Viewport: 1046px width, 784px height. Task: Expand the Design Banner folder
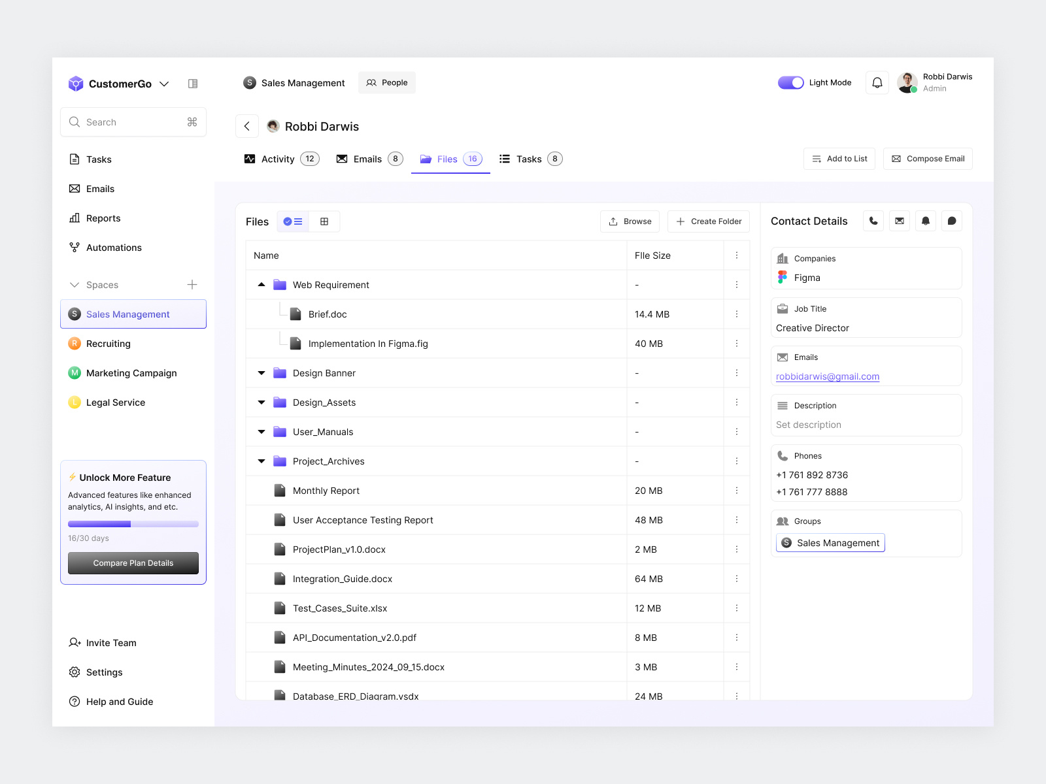[261, 372]
